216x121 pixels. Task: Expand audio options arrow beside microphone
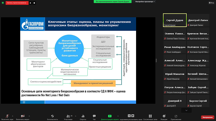coord(13,116)
